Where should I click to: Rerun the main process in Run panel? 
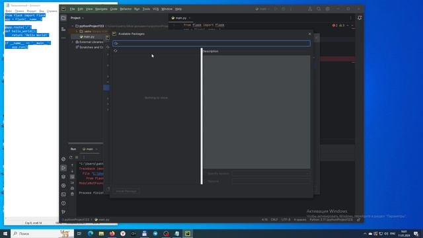coord(71,157)
